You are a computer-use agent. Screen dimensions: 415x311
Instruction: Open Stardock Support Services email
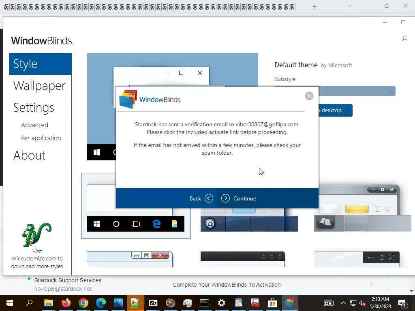tap(68, 280)
